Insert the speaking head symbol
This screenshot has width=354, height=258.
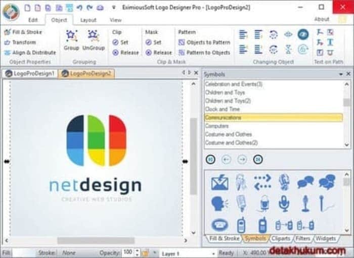pos(219,203)
